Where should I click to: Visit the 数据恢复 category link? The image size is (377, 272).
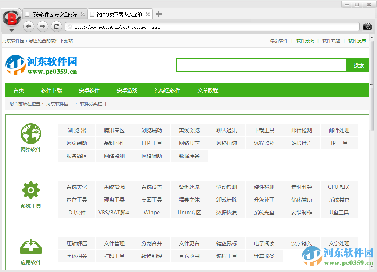(x=226, y=212)
